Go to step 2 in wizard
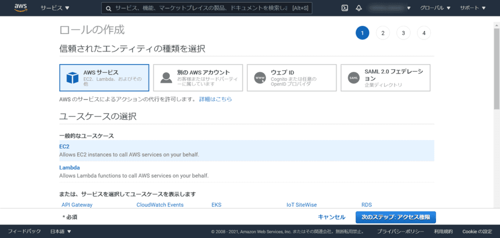Screen dimensions: 500x238 [x=383, y=33]
